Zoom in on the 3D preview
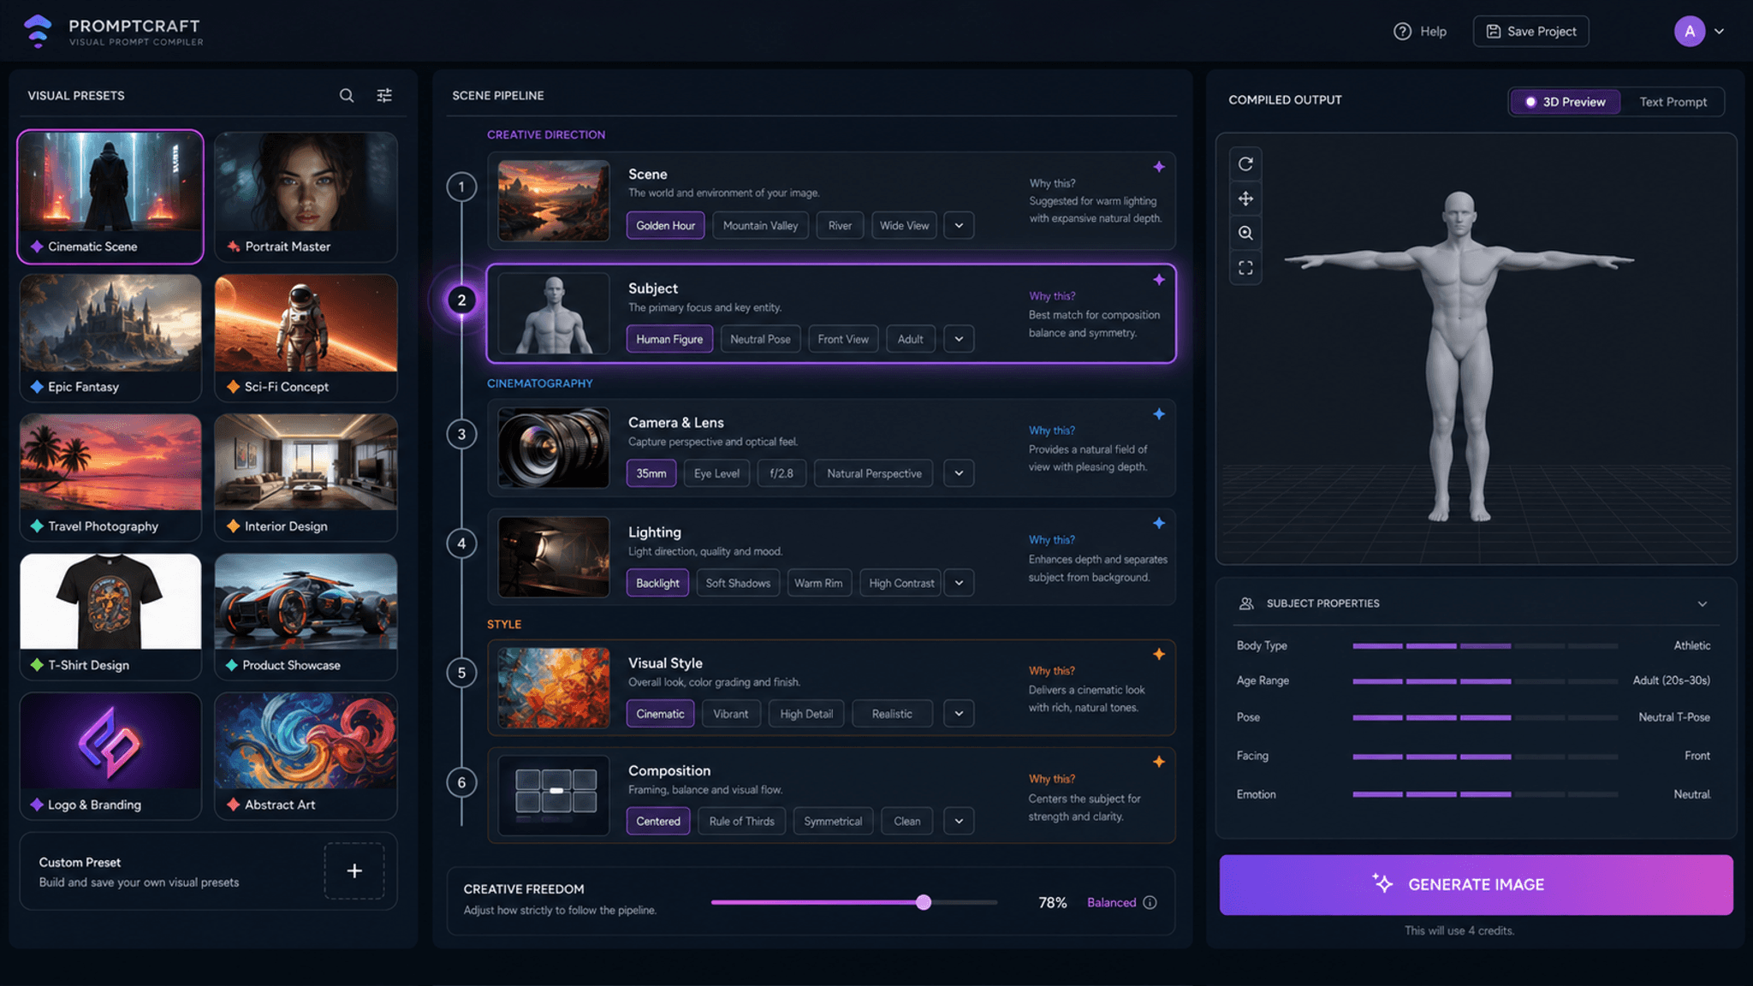This screenshot has width=1753, height=986. 1245,233
